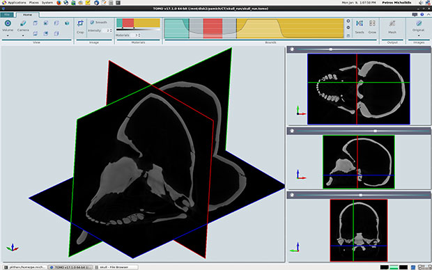
Task: Click the Petros Michailidis user name
Action: [x=396, y=3]
